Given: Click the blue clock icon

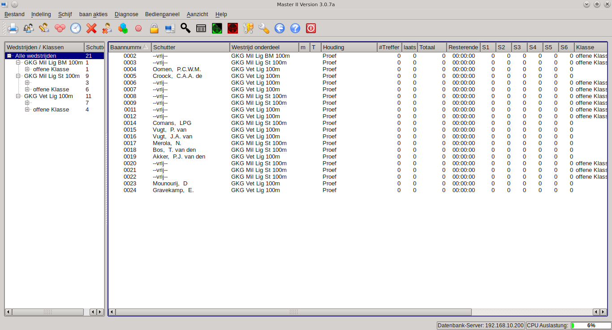Looking at the screenshot, I should tap(76, 29).
